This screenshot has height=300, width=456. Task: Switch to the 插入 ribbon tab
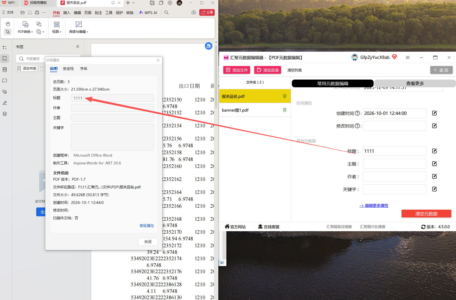tap(67, 13)
